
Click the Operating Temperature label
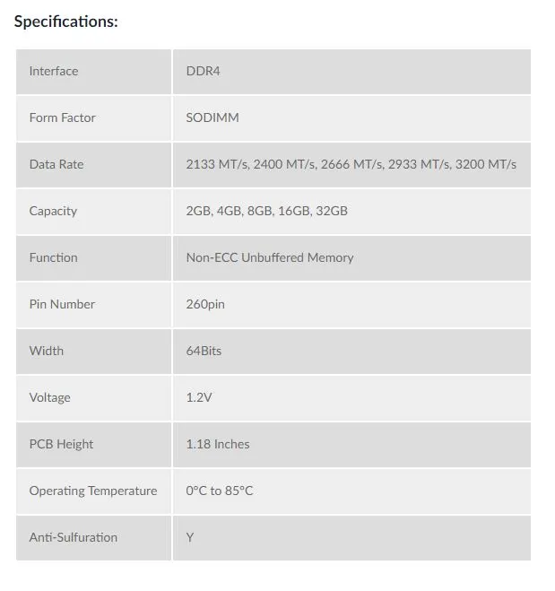click(x=93, y=491)
